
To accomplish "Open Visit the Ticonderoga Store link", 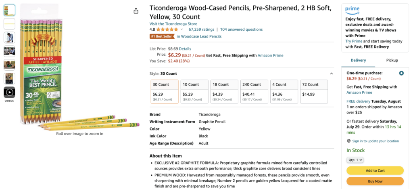I will point(173,24).
